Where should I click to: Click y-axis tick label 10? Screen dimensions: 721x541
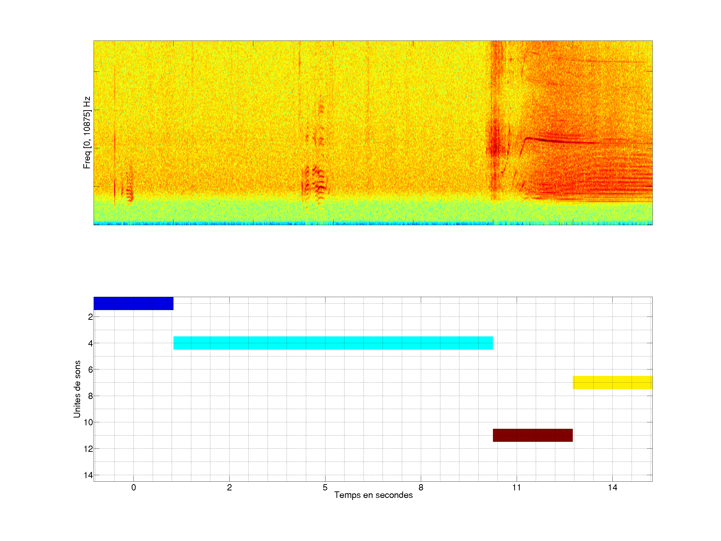(88, 422)
